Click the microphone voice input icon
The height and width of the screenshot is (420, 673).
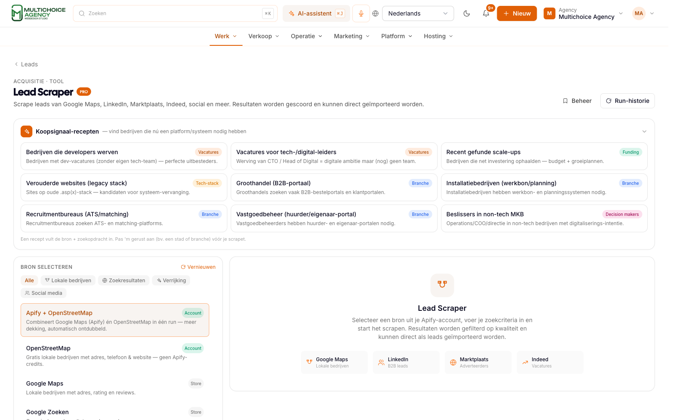[x=361, y=13]
